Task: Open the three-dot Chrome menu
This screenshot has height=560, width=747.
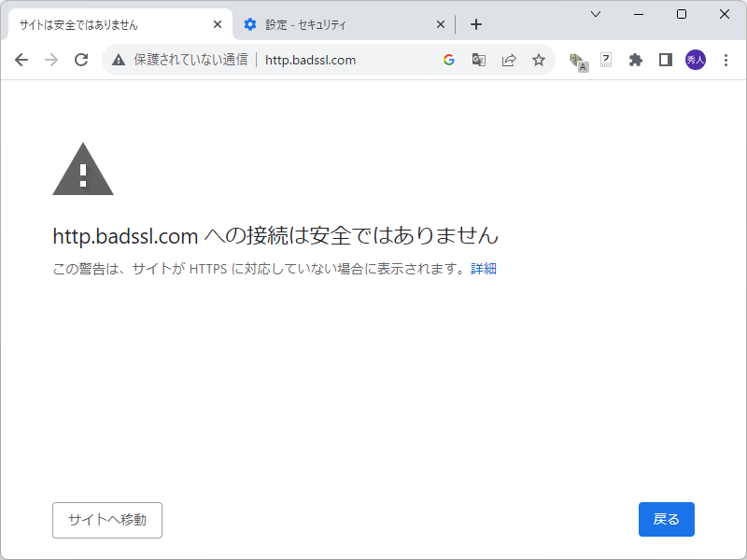Action: point(726,60)
